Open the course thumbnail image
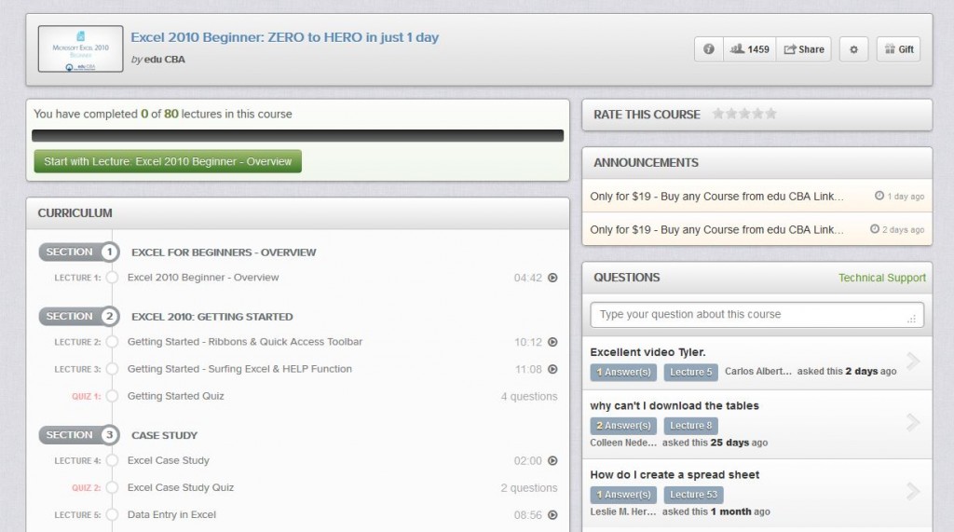This screenshot has width=954, height=532. pyautogui.click(x=80, y=48)
